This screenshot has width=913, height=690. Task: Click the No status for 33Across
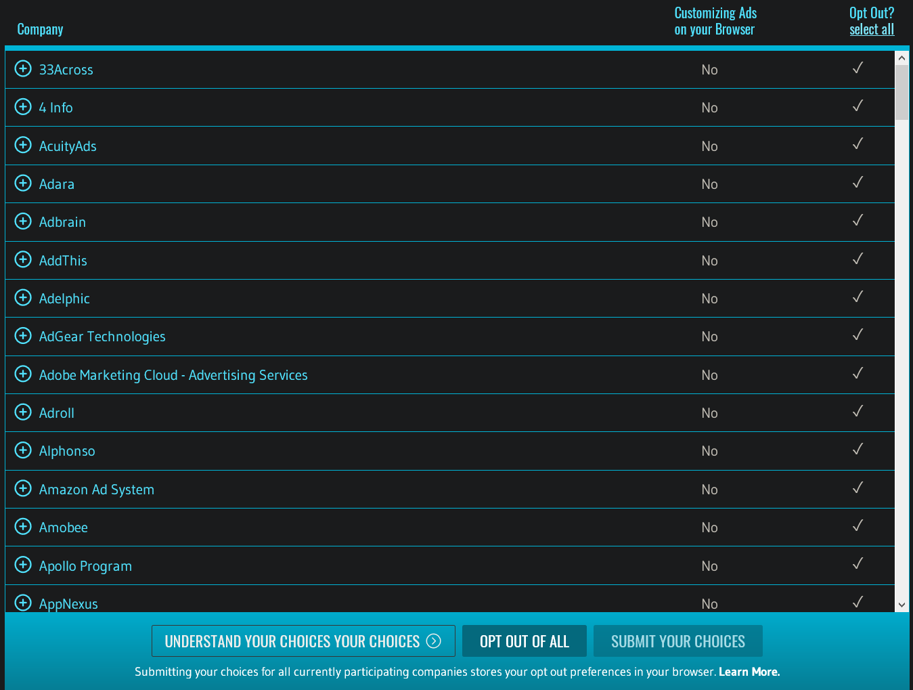[709, 70]
